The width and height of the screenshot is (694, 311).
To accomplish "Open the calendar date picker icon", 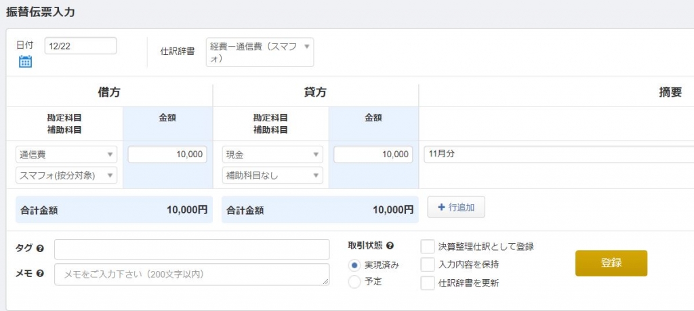I will pos(25,61).
